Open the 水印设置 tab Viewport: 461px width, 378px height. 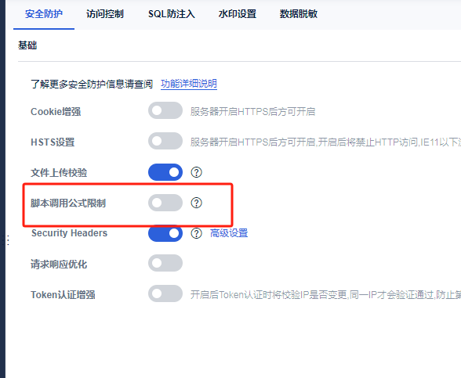coord(238,14)
